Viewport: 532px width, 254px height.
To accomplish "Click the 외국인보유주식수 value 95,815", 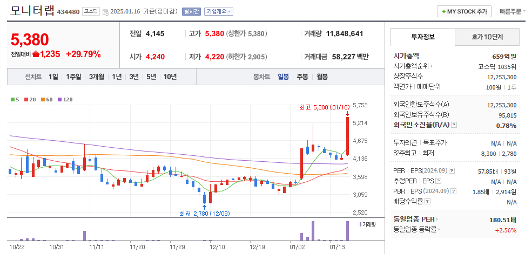I will click(508, 115).
